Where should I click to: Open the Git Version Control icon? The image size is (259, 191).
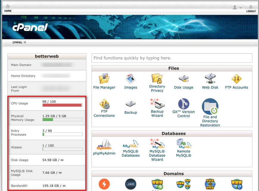click(183, 104)
